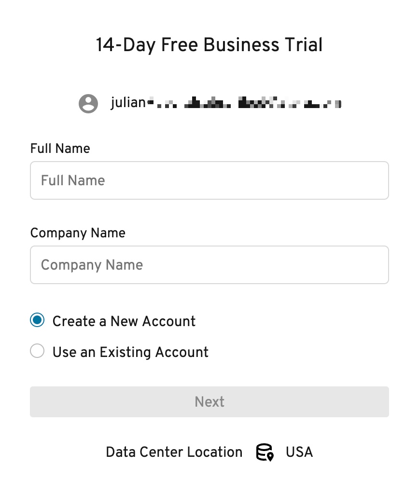This screenshot has width=419, height=493.
Task: Click the Data Center Location label
Action: pyautogui.click(x=174, y=452)
